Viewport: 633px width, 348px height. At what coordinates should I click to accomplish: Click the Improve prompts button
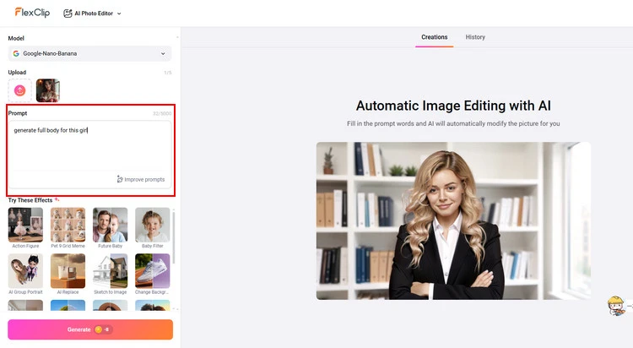point(141,179)
